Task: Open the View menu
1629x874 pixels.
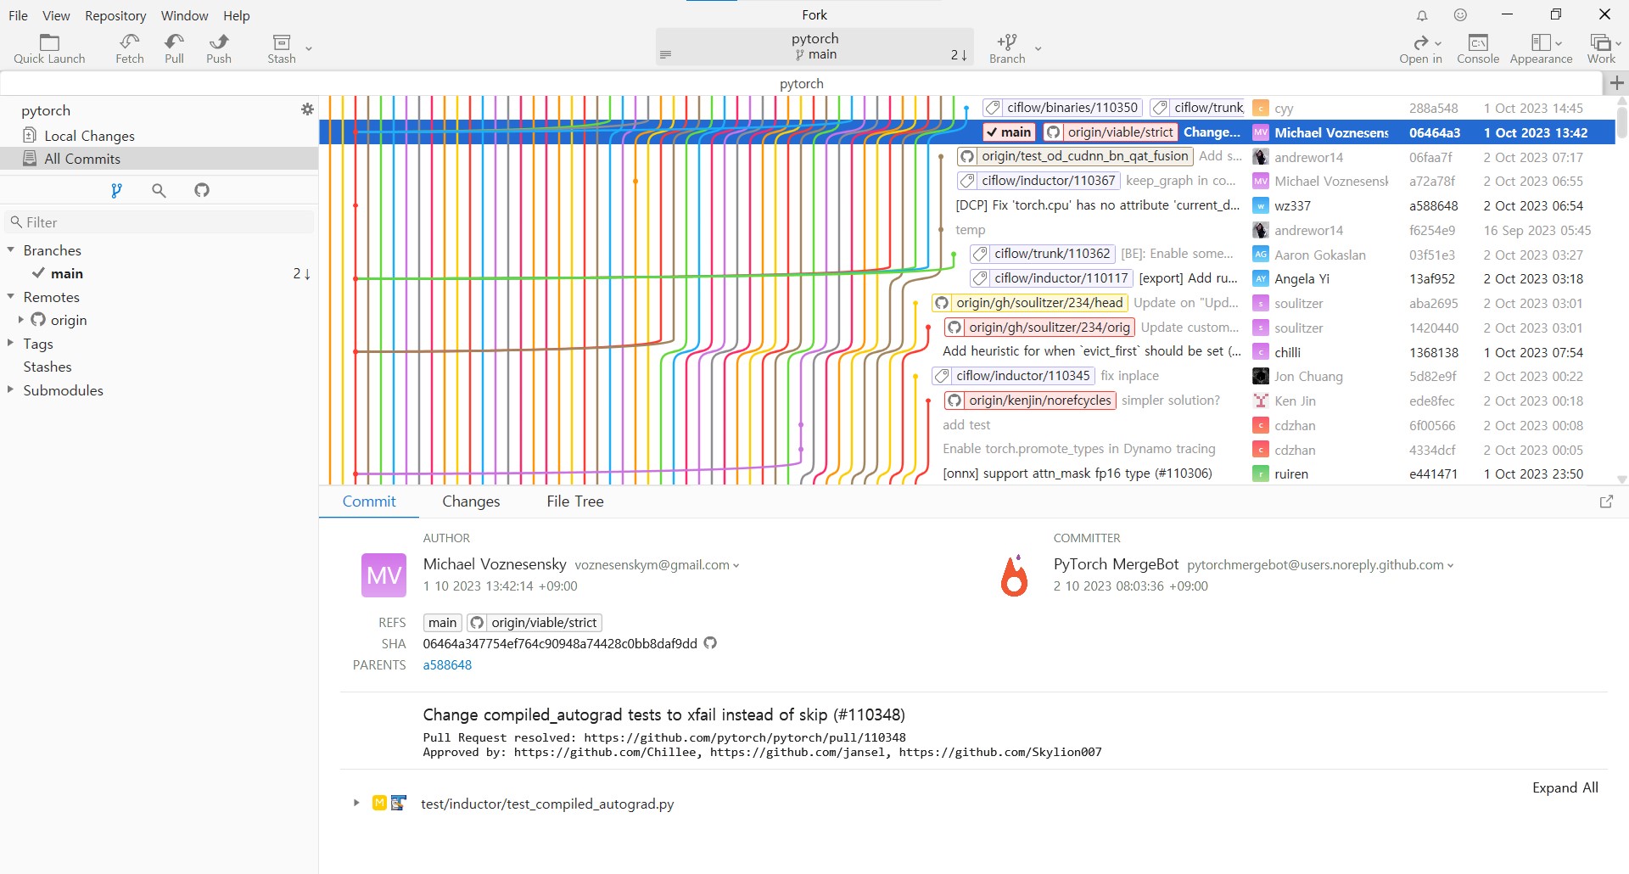Action: (57, 15)
